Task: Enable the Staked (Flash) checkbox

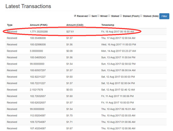Action: (121, 16)
